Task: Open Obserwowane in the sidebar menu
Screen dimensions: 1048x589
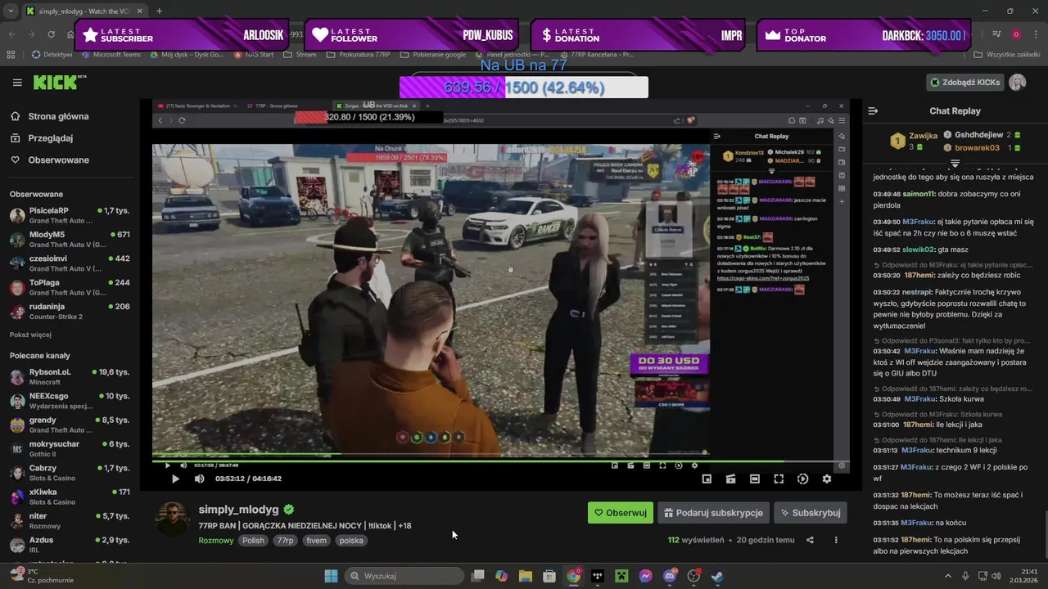Action: 58,160
